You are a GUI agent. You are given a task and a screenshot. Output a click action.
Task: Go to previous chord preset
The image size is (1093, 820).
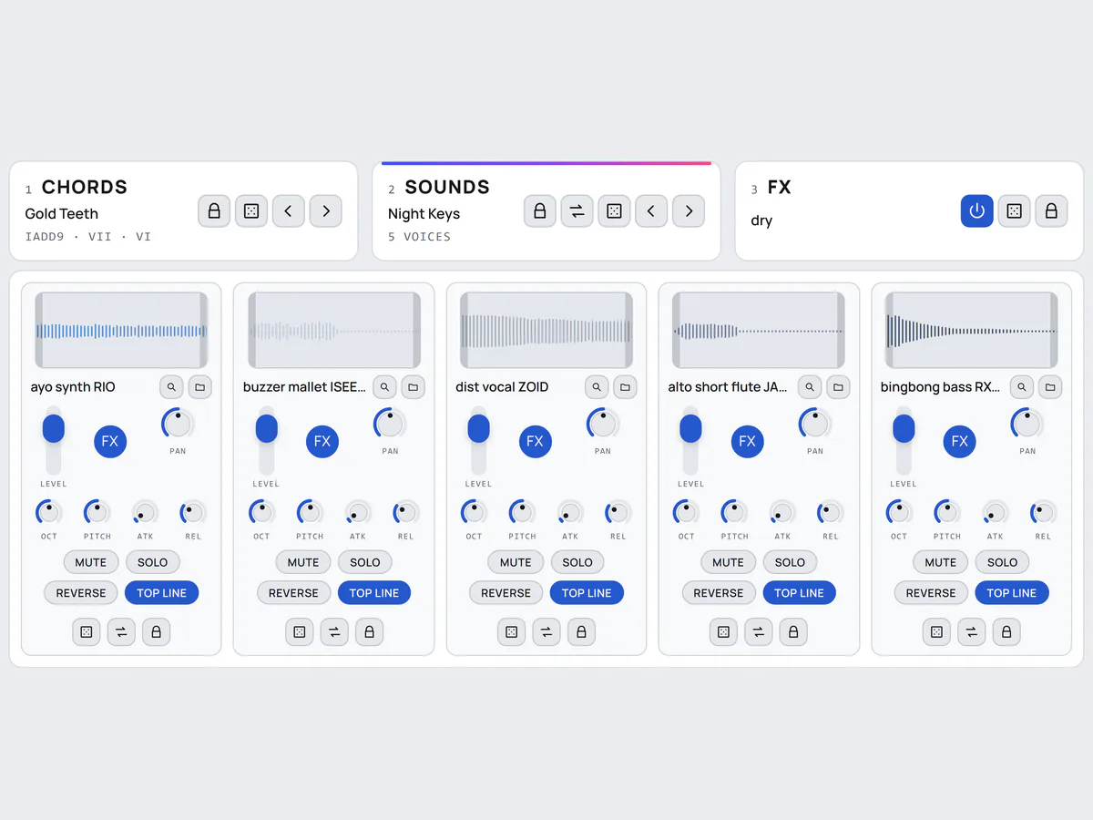289,211
